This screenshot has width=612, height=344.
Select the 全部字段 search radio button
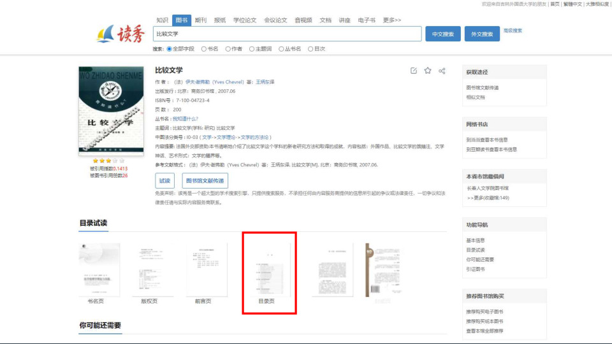tap(170, 49)
